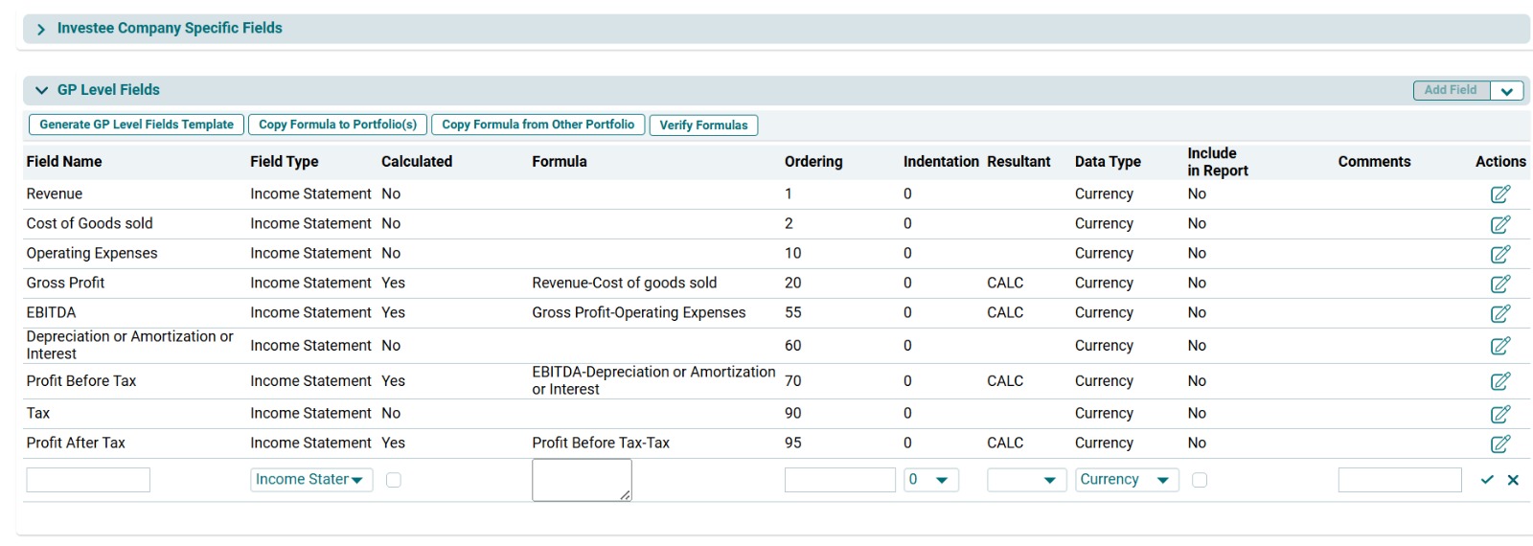The width and height of the screenshot is (1533, 546).
Task: Click Generate GP Level Fields Template
Action: [136, 125]
